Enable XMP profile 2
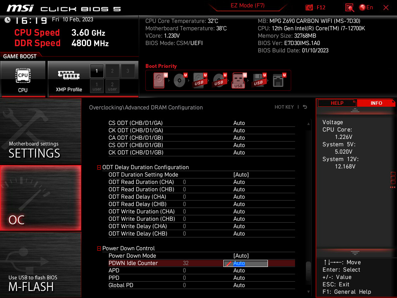The width and height of the screenshot is (397, 298). coord(112,71)
